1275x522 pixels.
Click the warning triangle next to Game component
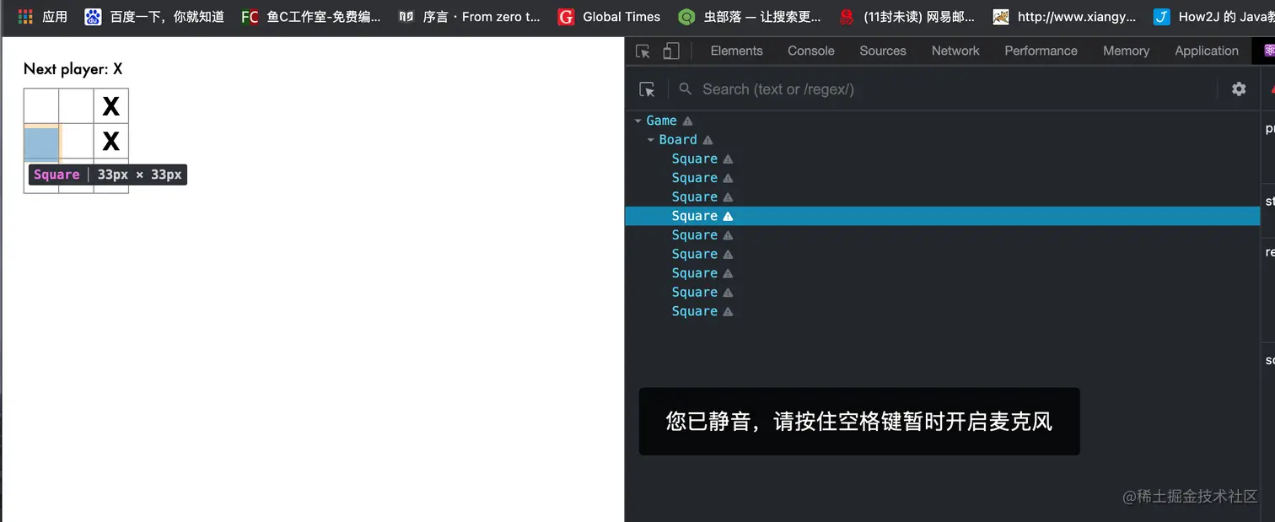click(689, 121)
